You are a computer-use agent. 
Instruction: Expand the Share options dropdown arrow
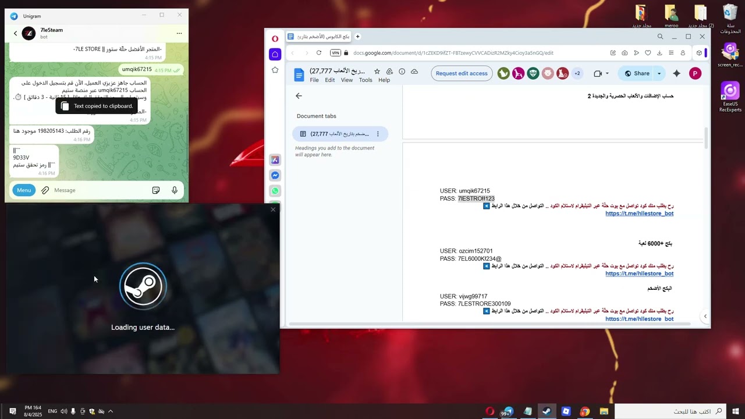659,73
